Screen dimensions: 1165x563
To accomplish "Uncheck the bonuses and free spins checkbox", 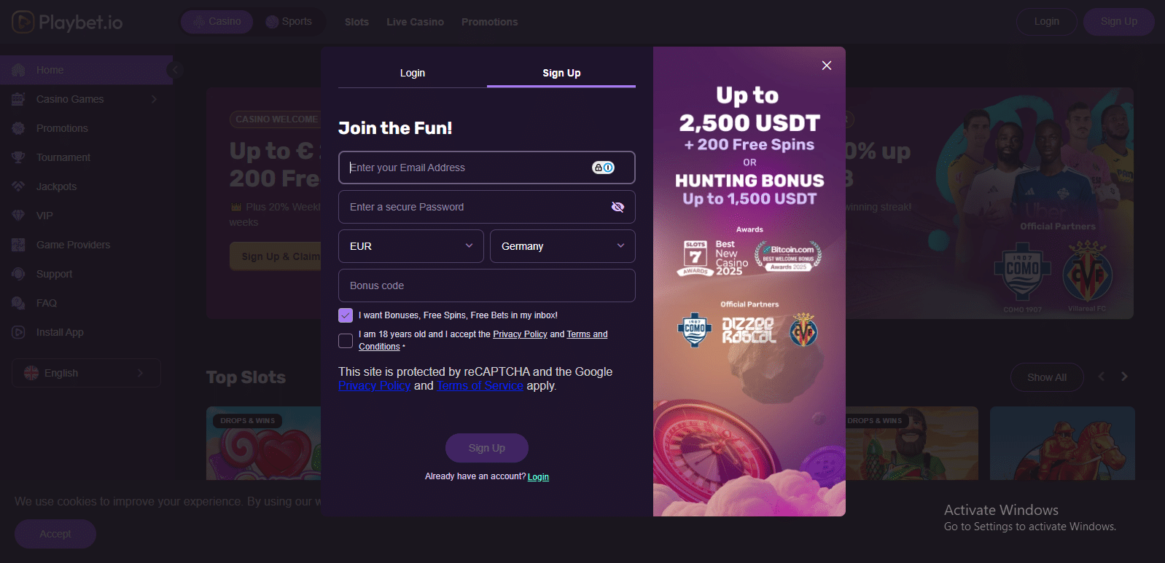I will pyautogui.click(x=346, y=315).
